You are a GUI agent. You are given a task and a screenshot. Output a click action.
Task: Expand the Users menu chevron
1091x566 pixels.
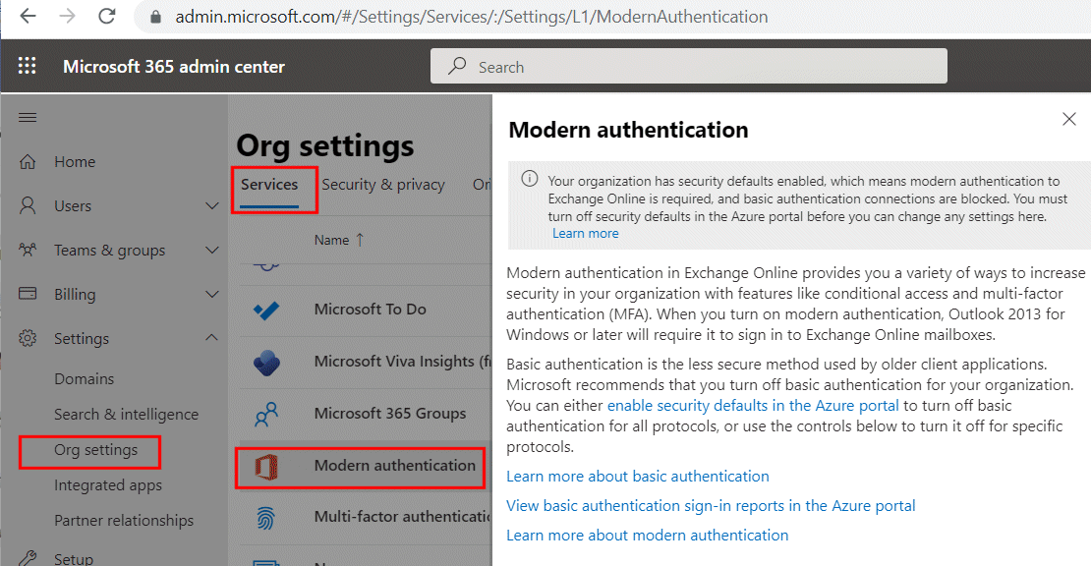pyautogui.click(x=212, y=205)
